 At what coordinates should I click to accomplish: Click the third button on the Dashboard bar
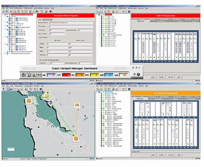[36, 75]
